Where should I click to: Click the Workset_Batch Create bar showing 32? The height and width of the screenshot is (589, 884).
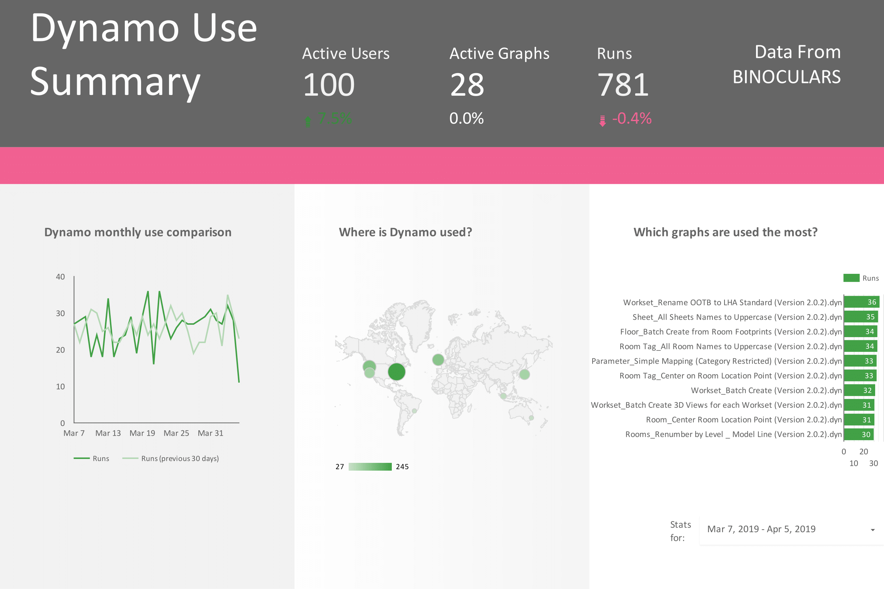pyautogui.click(x=860, y=390)
